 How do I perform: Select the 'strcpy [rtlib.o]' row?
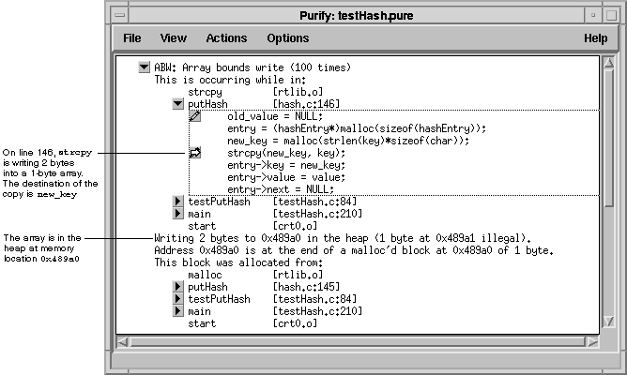tap(255, 92)
